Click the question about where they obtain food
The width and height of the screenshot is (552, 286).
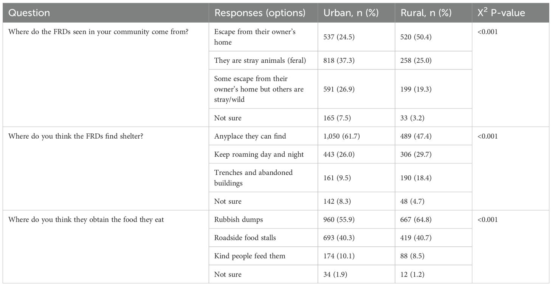[x=86, y=219]
